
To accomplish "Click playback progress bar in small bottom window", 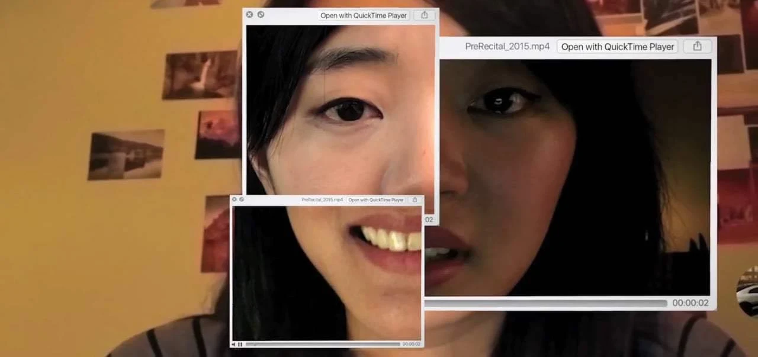I will click(x=323, y=344).
